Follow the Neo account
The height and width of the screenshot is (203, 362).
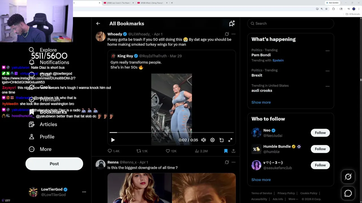(320, 133)
